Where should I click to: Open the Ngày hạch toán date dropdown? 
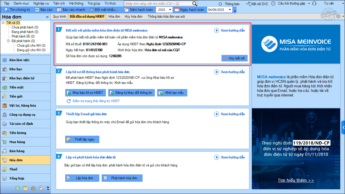click(x=231, y=10)
